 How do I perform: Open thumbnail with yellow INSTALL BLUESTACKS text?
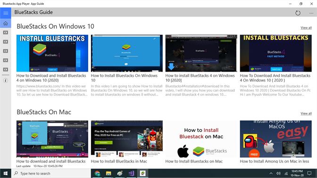click(x=275, y=53)
